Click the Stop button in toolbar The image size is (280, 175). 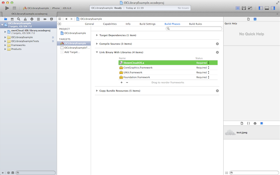(x=14, y=8)
